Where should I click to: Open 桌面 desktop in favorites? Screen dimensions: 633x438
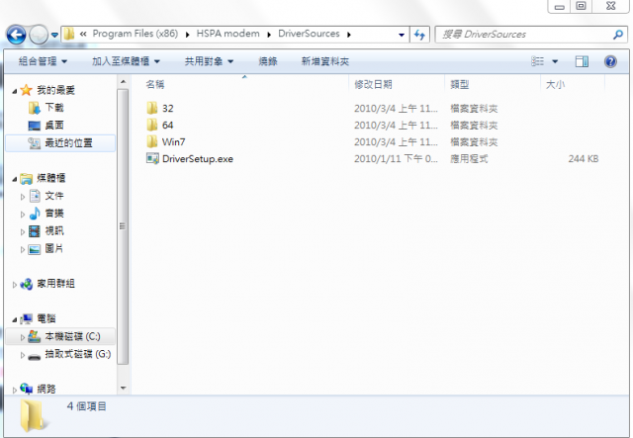coord(54,126)
